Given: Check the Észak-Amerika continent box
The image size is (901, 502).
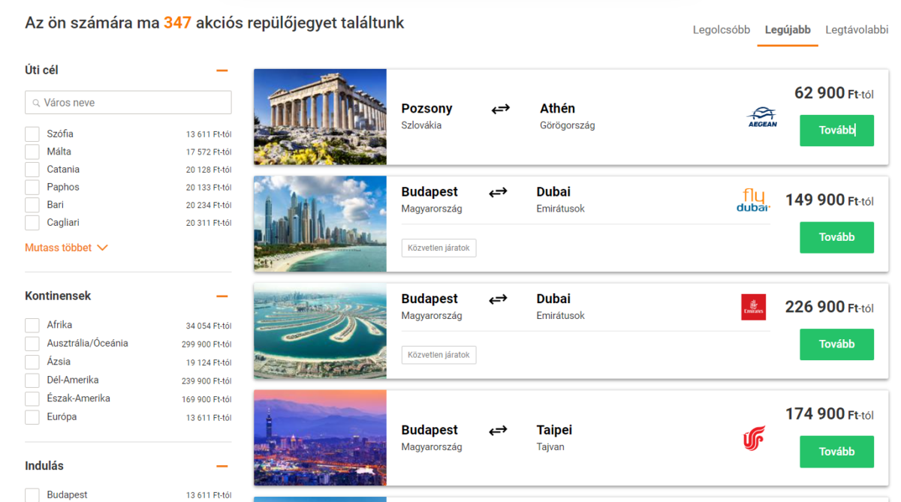Looking at the screenshot, I should [x=32, y=399].
